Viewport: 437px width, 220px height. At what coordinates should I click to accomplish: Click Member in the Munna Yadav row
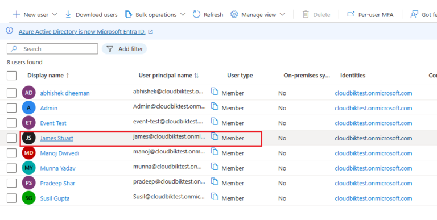(233, 168)
